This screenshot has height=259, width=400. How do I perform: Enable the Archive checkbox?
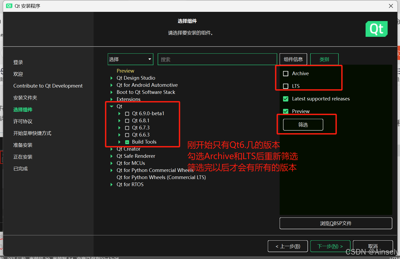[x=286, y=74]
